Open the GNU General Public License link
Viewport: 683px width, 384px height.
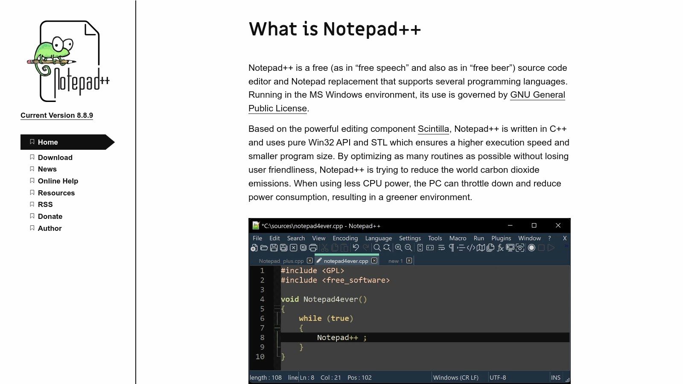[x=538, y=95]
